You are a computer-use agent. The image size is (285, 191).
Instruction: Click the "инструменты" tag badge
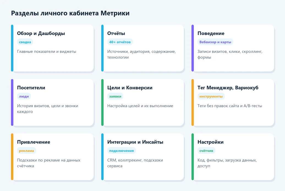[x=211, y=96]
